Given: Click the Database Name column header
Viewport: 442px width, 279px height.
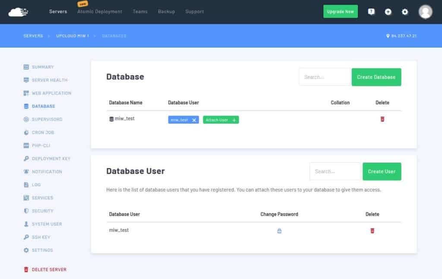Looking at the screenshot, I should tap(126, 103).
